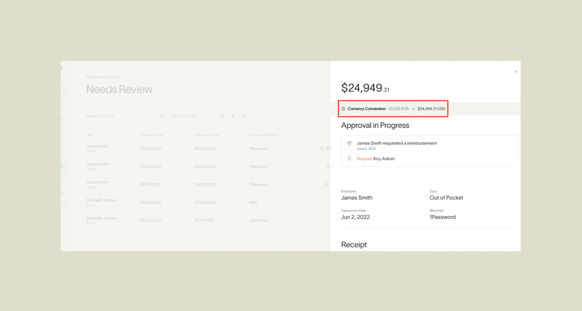This screenshot has width=582, height=311.
Task: Click the 23,232 EUR value
Action: 398,109
